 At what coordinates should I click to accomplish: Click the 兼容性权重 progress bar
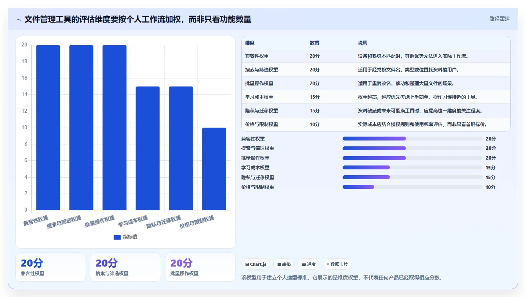point(413,139)
